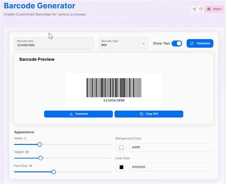The width and height of the screenshot is (226, 184).
Task: Toggle the Show Text switch
Action: click(x=177, y=43)
